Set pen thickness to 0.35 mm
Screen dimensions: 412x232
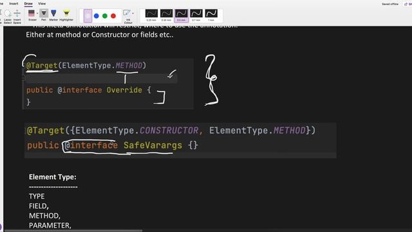click(x=166, y=15)
